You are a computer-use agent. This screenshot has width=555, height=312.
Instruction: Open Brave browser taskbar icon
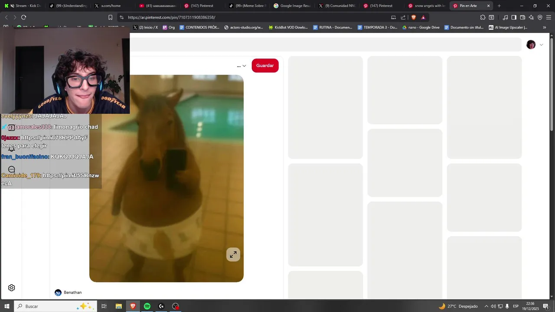click(133, 306)
